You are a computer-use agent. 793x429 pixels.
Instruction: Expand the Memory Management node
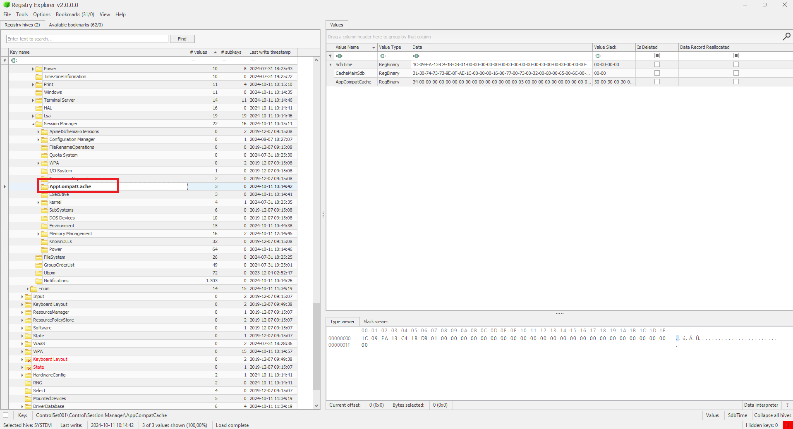click(x=38, y=234)
